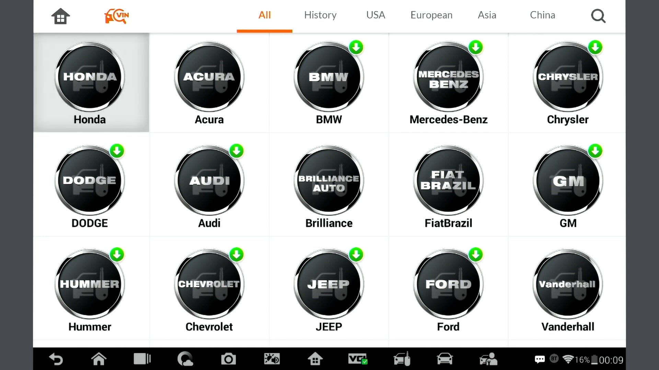This screenshot has height=370, width=659.
Task: Switch to the European tab
Action: [431, 15]
